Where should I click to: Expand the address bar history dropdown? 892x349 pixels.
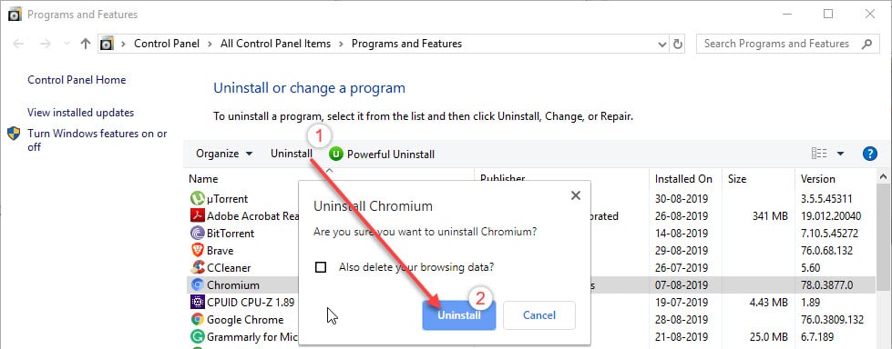[x=662, y=44]
